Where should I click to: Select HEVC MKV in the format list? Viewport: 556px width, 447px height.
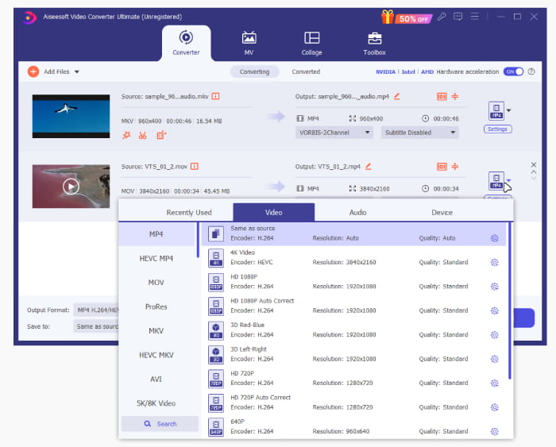pyautogui.click(x=156, y=355)
